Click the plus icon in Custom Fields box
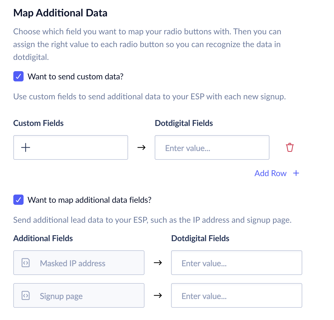The width and height of the screenshot is (334, 320). 26,147
